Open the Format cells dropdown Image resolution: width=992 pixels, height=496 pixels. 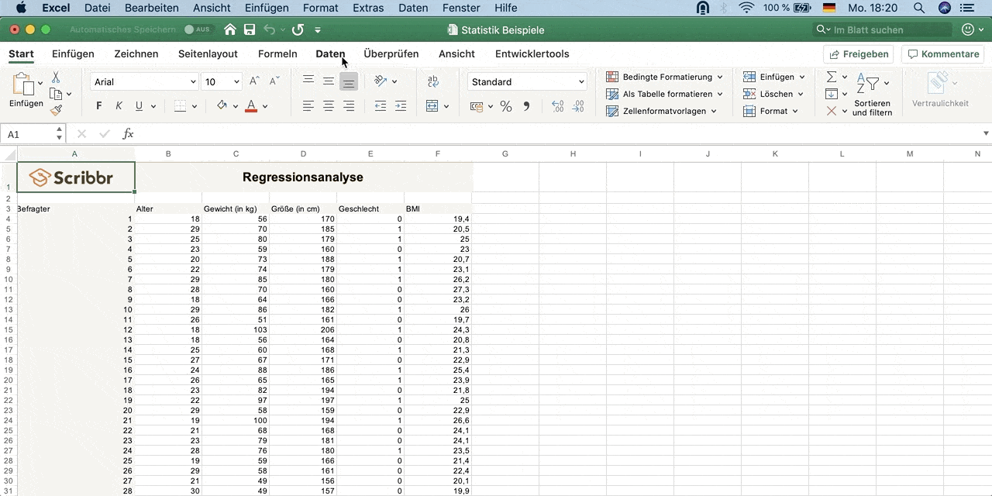click(770, 111)
